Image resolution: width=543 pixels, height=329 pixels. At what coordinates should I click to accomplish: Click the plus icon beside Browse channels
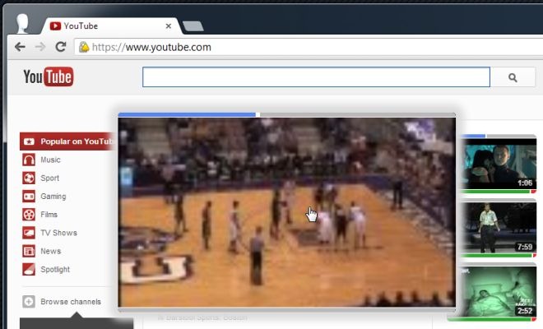(x=29, y=302)
